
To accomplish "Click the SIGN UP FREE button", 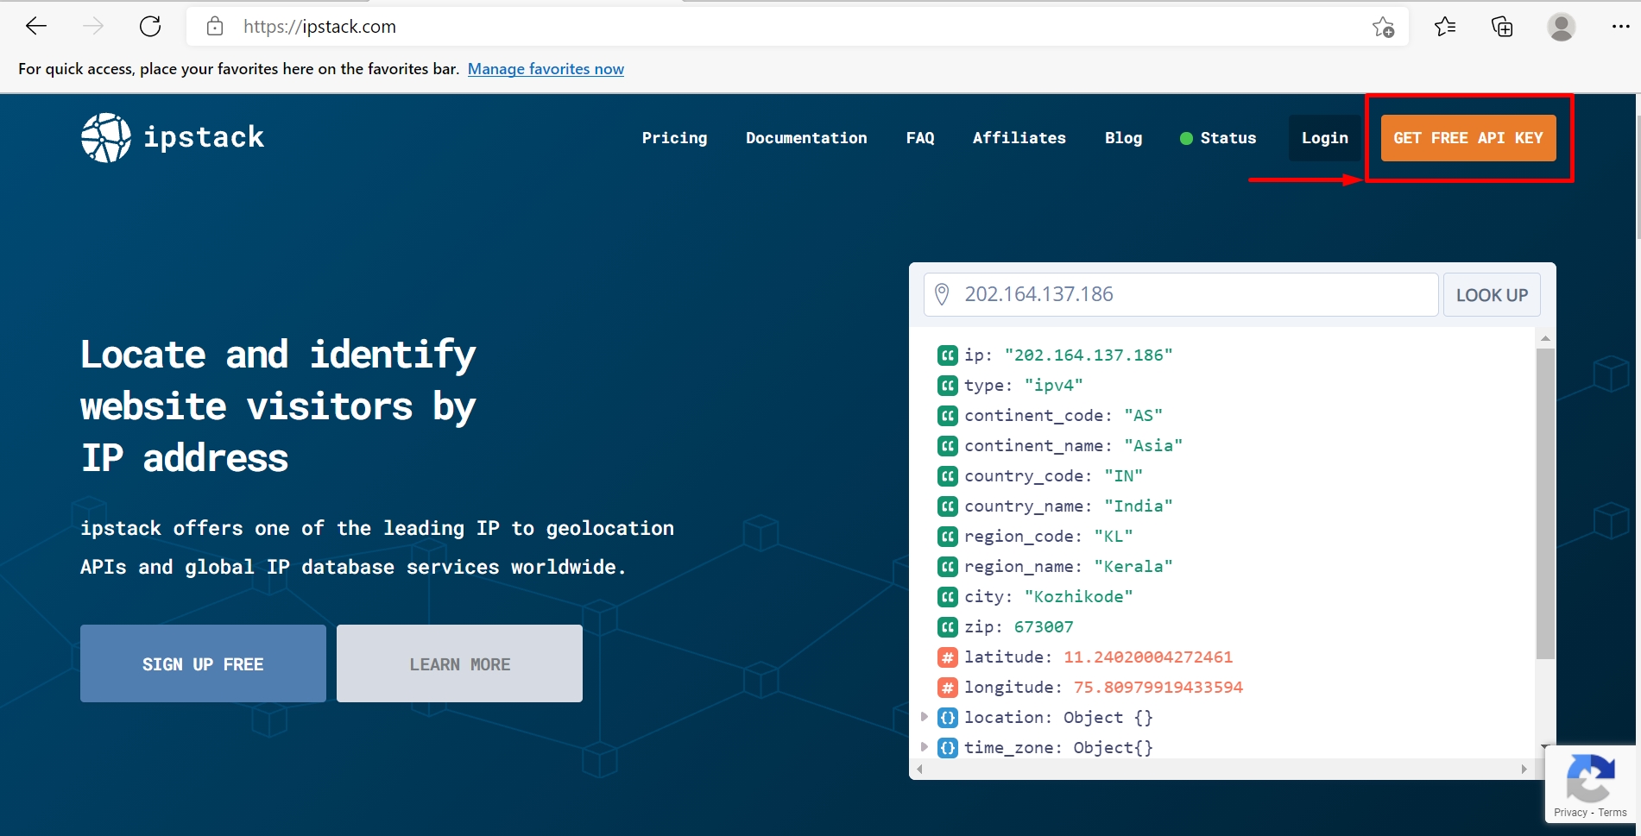I will [203, 663].
